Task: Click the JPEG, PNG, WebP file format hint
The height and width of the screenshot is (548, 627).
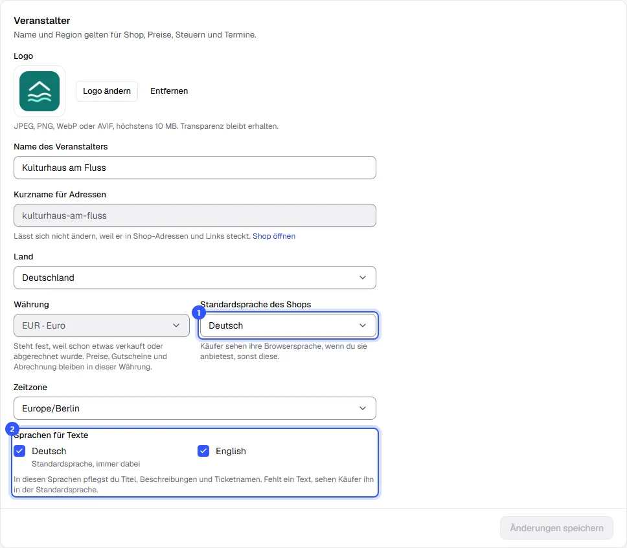Action: pos(146,126)
